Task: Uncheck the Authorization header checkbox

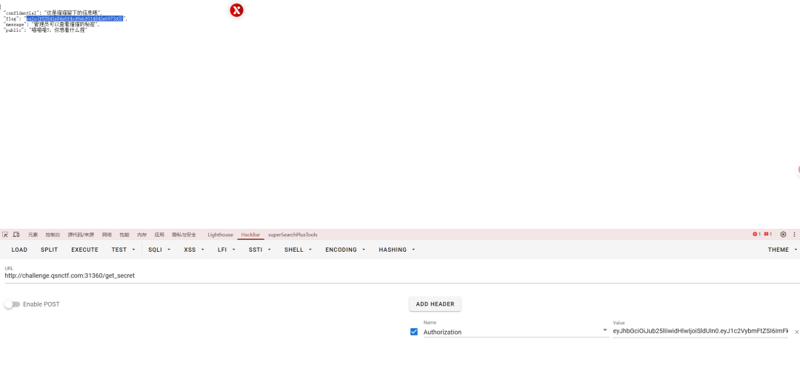Action: pyautogui.click(x=414, y=332)
